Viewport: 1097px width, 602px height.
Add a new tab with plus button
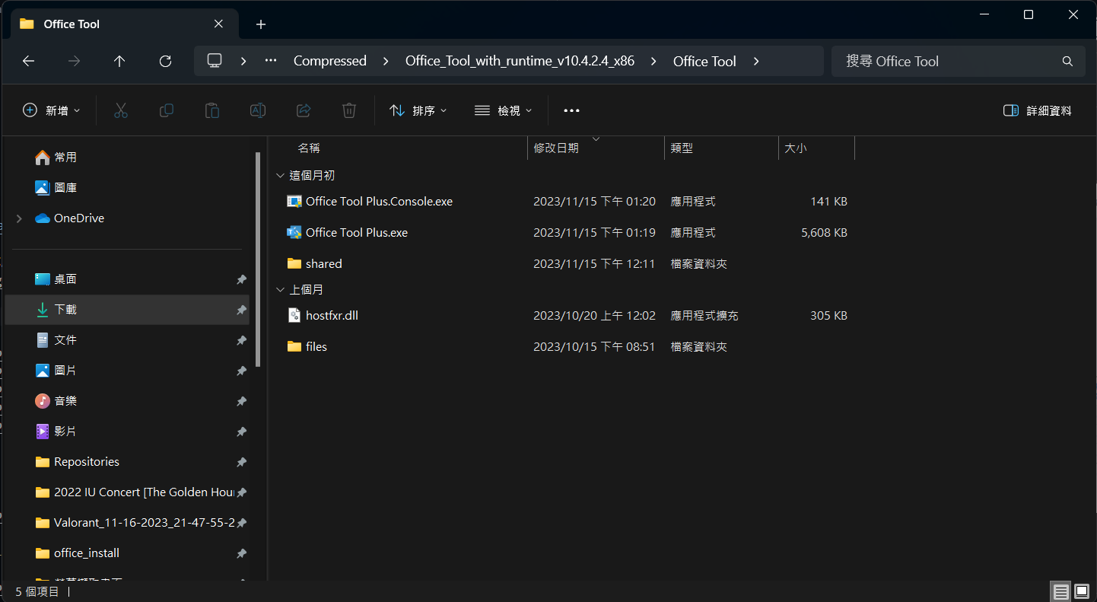[261, 24]
